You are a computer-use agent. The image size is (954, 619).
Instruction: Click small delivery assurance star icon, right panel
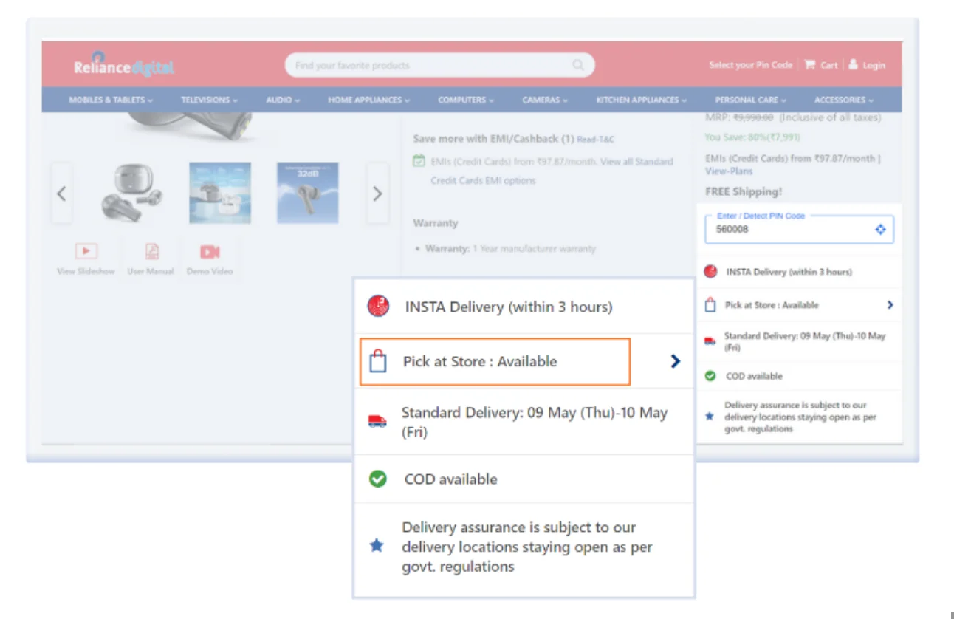[710, 417]
